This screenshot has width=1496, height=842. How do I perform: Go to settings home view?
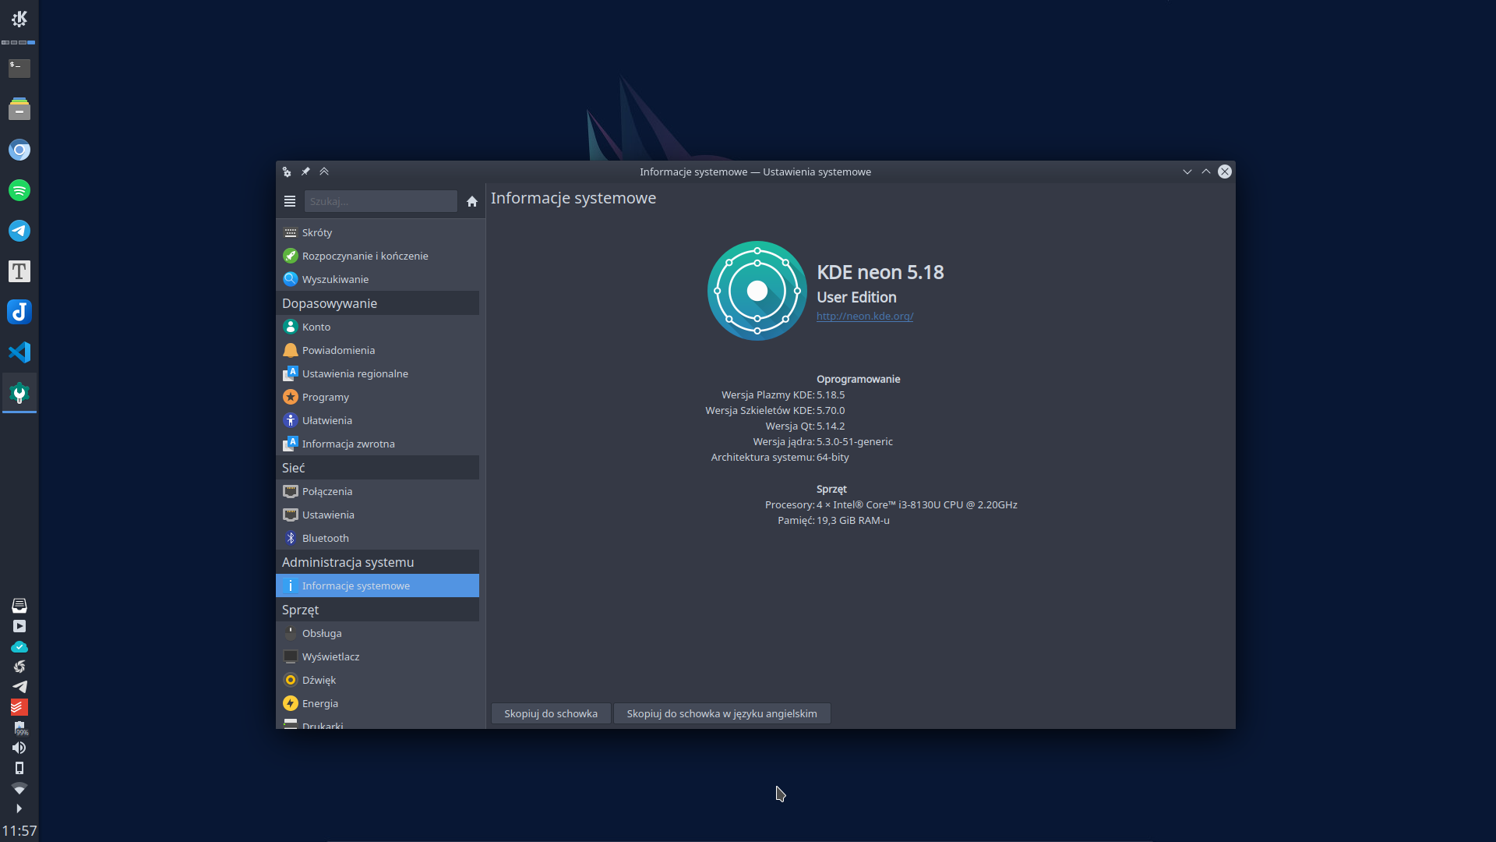click(x=471, y=201)
